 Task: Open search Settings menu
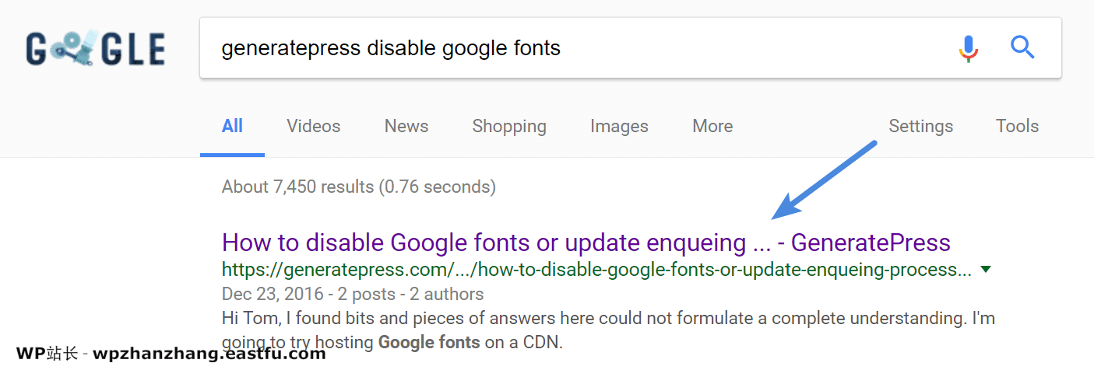pos(920,126)
